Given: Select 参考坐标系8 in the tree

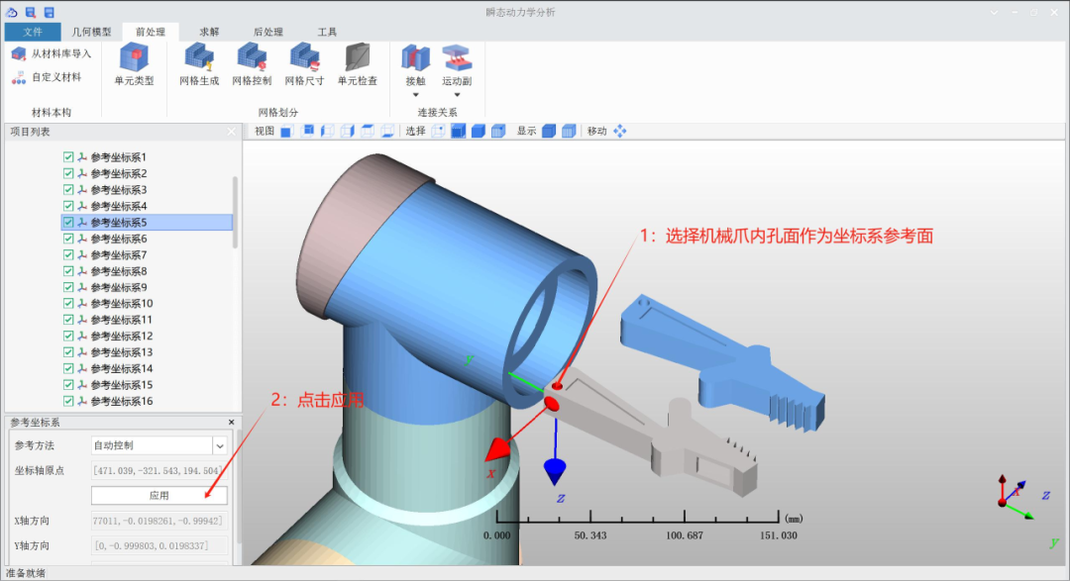Looking at the screenshot, I should click(119, 271).
